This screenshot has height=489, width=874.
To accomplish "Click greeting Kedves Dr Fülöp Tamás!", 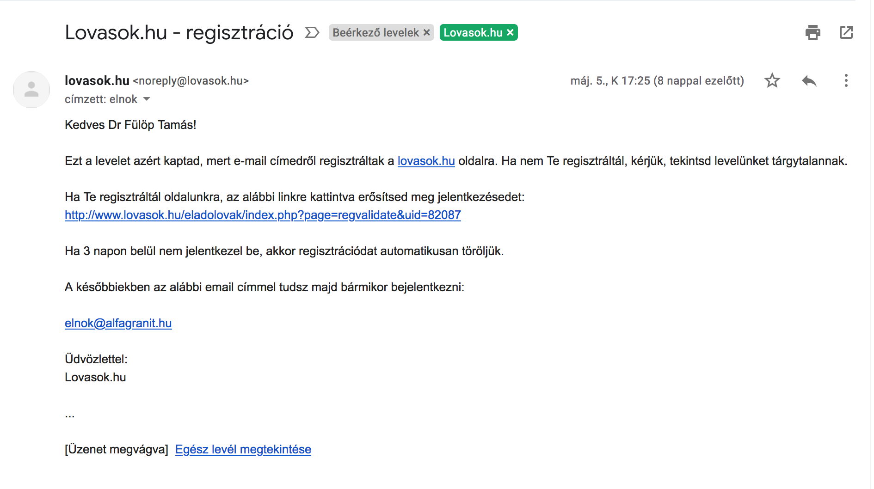I will click(130, 125).
